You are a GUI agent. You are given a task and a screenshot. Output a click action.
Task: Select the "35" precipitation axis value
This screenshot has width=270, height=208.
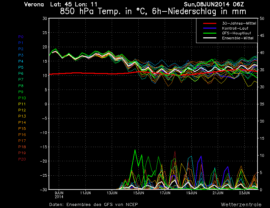point(262,70)
